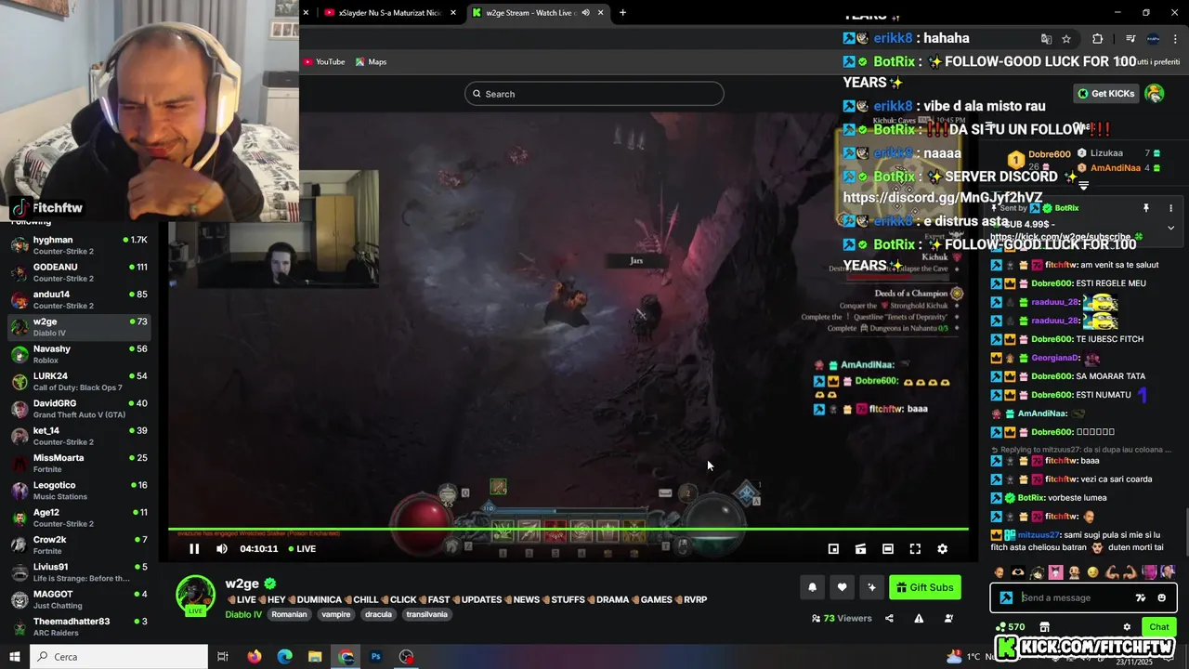Toggle the chat translation icon

pos(1141,598)
